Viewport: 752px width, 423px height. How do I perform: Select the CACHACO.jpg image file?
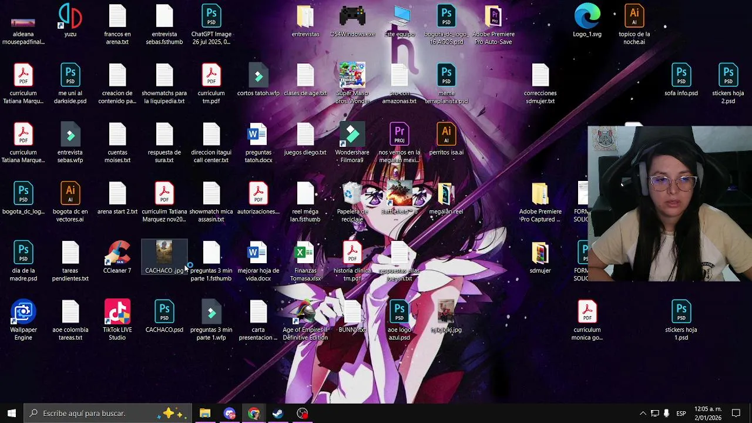(x=164, y=257)
